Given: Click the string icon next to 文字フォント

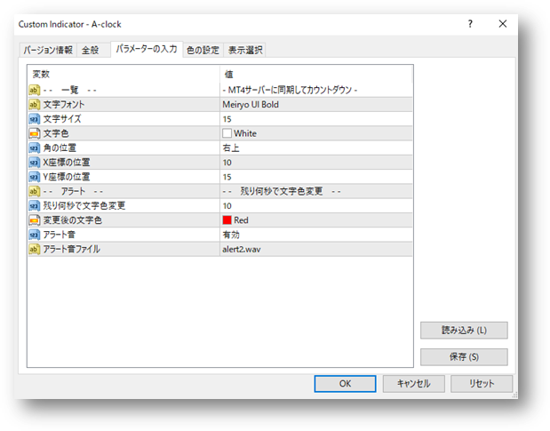Looking at the screenshot, I should point(34,105).
